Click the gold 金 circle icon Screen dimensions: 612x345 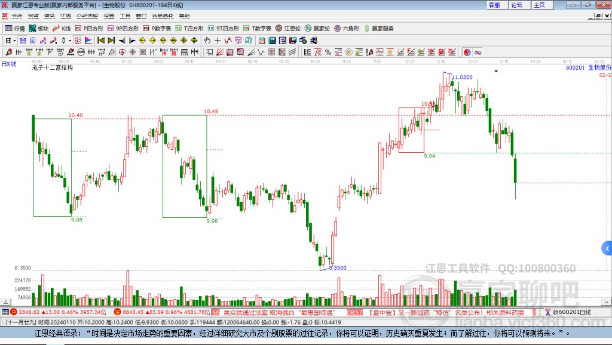coord(348,53)
